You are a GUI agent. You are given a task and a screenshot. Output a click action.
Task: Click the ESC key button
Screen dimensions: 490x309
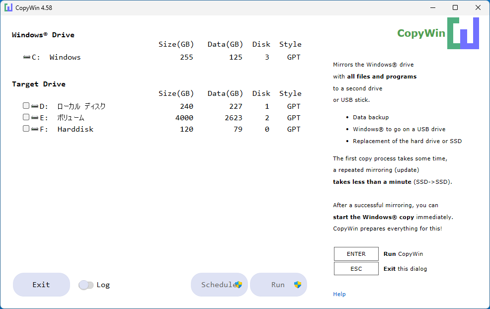tap(356, 269)
